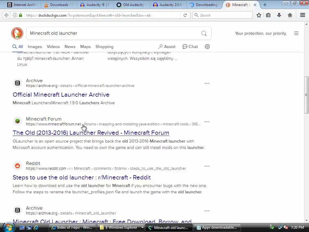Click the volume muted tray icon
Image resolution: width=309 pixels, height=232 pixels.
(286, 227)
